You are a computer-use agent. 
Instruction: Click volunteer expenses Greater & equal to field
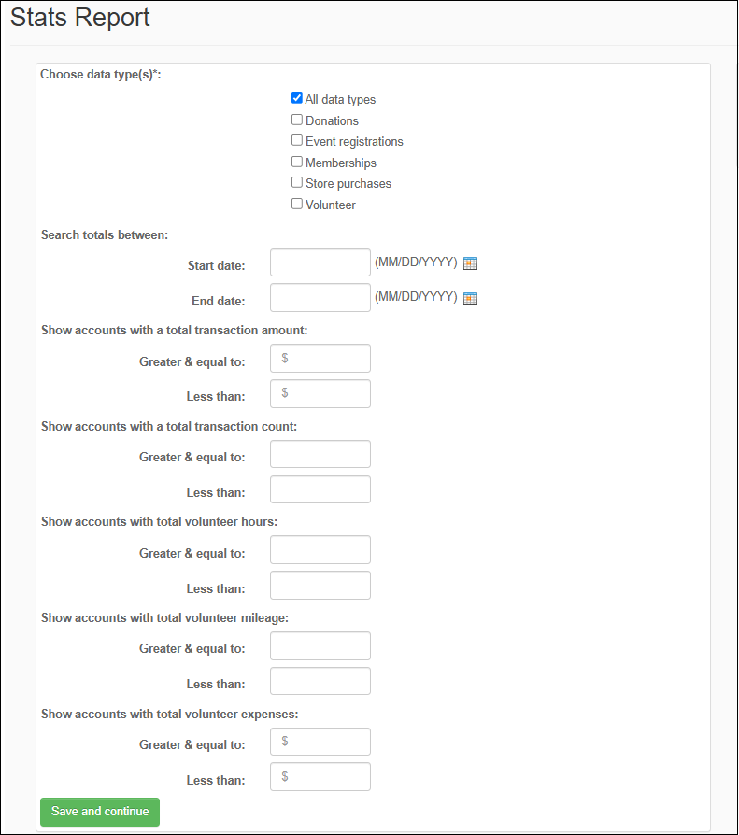[320, 742]
